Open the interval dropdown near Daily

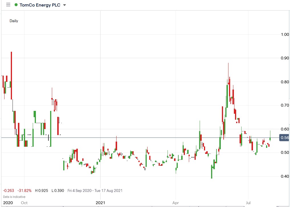click(x=13, y=21)
